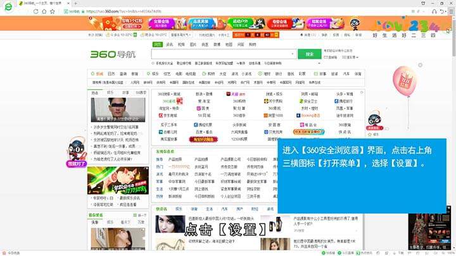Click the Tmall cat mascot on right side
Screen dimensions: 456x256
pyautogui.click(x=374, y=119)
